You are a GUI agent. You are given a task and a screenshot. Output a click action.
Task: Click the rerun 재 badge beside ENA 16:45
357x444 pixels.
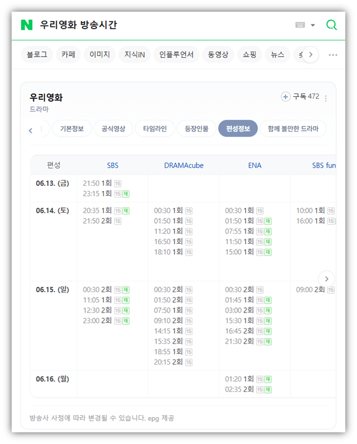point(268,331)
